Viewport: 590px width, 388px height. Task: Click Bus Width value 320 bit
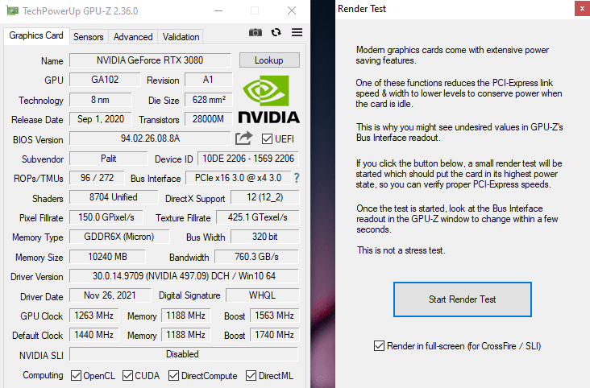coord(265,237)
